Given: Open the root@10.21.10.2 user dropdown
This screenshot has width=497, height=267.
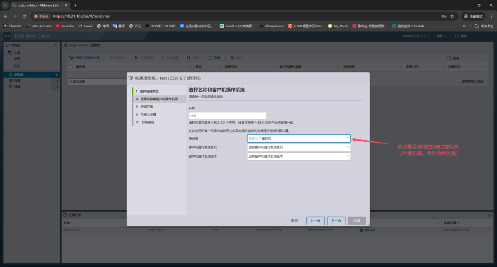Looking at the screenshot, I should 416,36.
